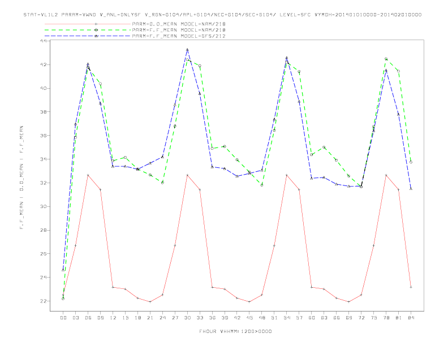This screenshot has width=448, height=346.
Task: Click x-axis tick label 27
Action: (x=175, y=318)
